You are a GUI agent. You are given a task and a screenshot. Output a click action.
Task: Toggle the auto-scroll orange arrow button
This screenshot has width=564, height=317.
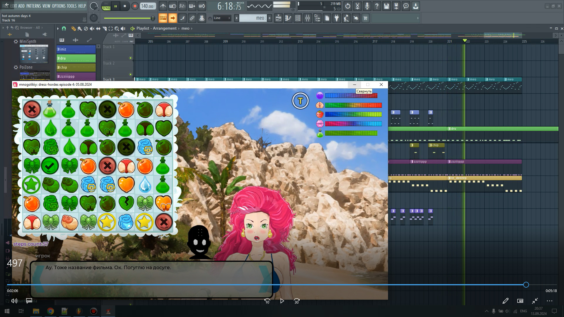pyautogui.click(x=173, y=18)
